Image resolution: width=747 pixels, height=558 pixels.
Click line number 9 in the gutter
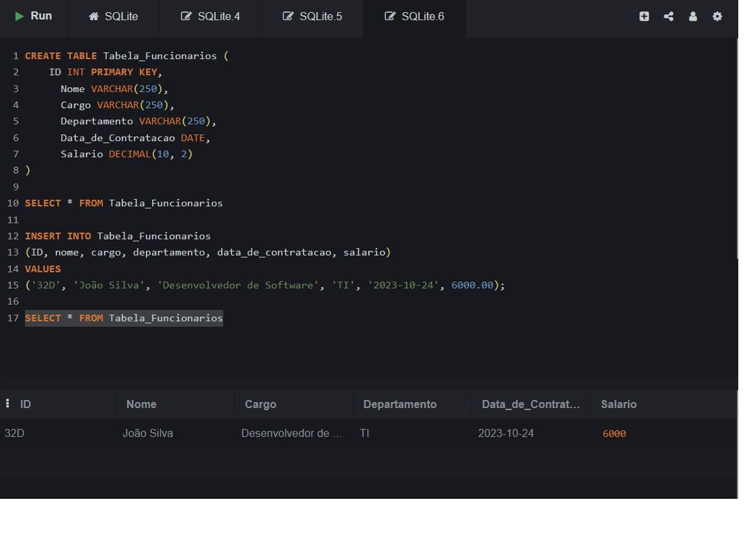(x=15, y=187)
